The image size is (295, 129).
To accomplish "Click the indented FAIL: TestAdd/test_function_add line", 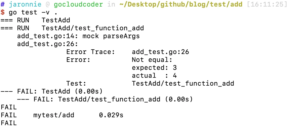I will click(x=105, y=99).
